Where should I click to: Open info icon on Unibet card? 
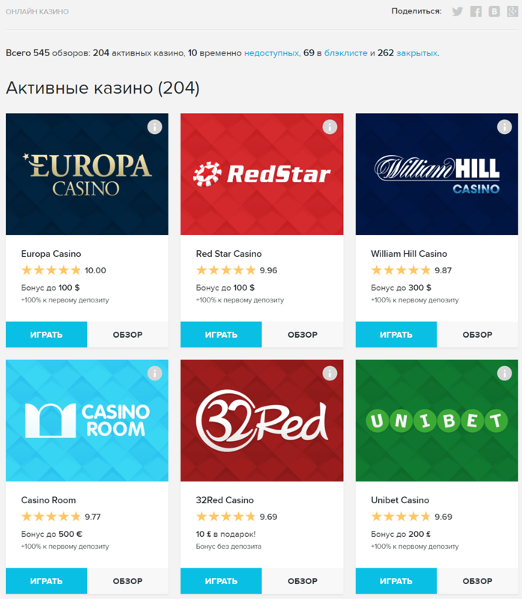click(x=505, y=373)
